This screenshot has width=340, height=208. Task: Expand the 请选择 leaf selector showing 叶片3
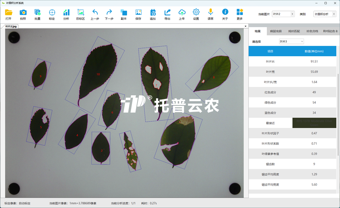(x=291, y=41)
